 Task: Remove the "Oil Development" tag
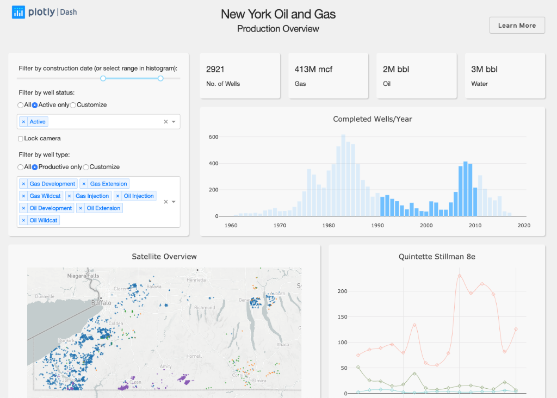point(23,208)
